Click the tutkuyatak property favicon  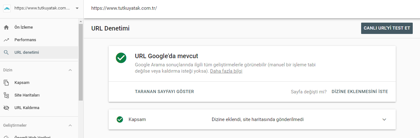click(7, 8)
